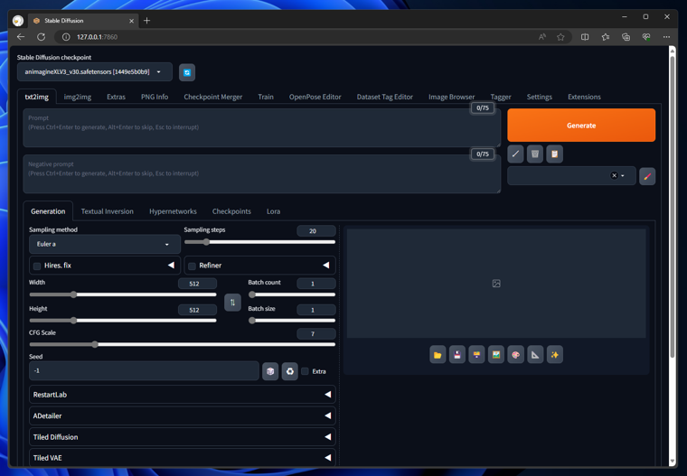Clear the prompt with the trash icon
687x476 pixels.
coord(535,154)
